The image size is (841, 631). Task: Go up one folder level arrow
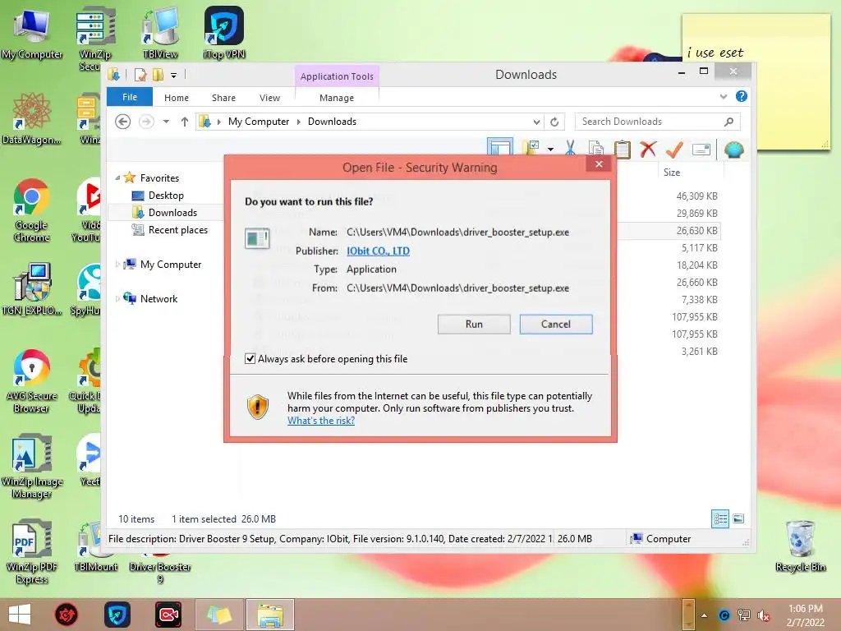185,122
